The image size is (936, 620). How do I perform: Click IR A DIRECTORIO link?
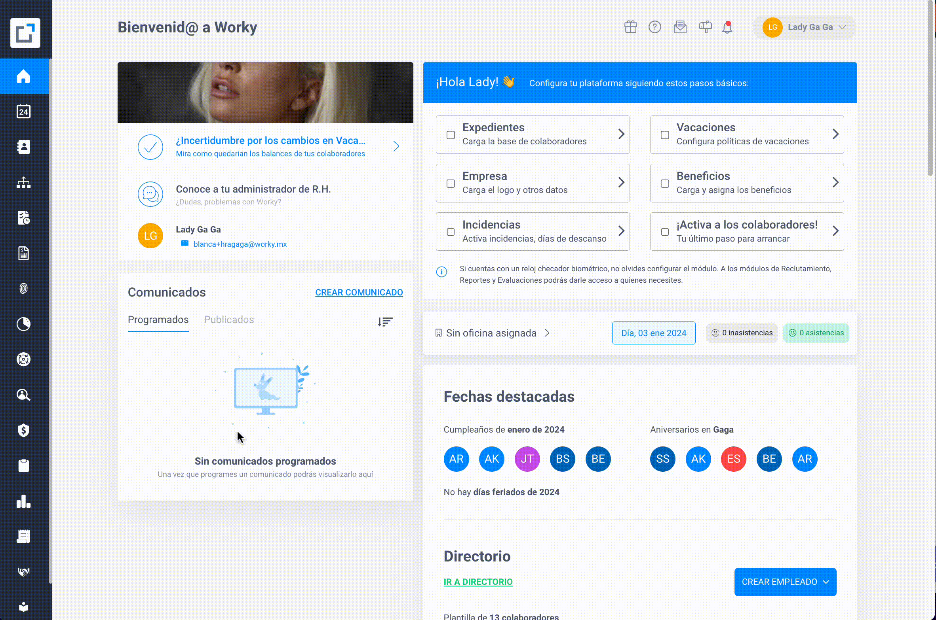[x=478, y=582]
